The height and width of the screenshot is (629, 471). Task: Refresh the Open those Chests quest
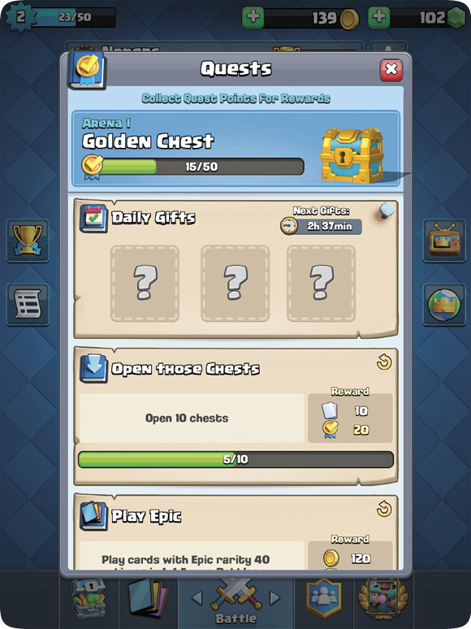tap(384, 362)
